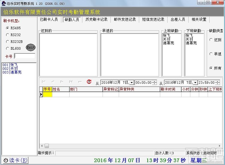The width and height of the screenshot is (225, 165).
Task: Go to the next record arrow
Action: [62, 82]
